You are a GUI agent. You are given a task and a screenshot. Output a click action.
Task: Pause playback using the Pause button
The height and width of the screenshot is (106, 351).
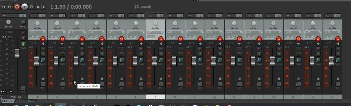tap(44, 7)
